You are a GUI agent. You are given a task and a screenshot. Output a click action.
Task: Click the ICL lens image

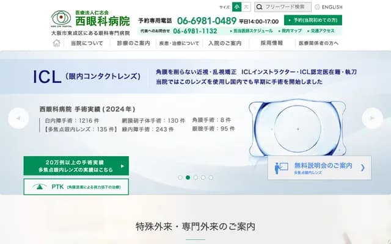pyautogui.click(x=298, y=127)
